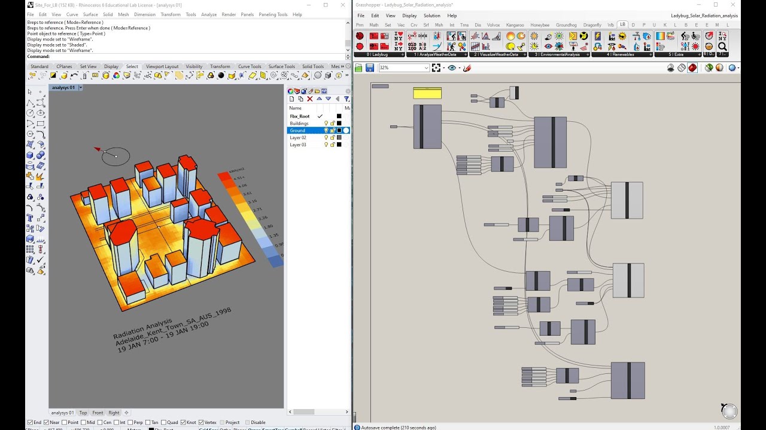
Task: Save Grasshopper document with floppy icon
Action: pos(369,67)
